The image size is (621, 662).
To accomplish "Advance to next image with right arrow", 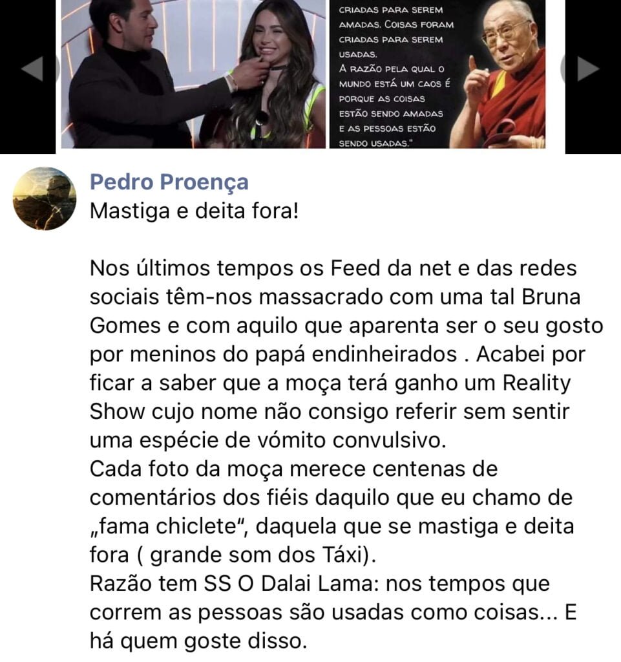I will [x=587, y=69].
